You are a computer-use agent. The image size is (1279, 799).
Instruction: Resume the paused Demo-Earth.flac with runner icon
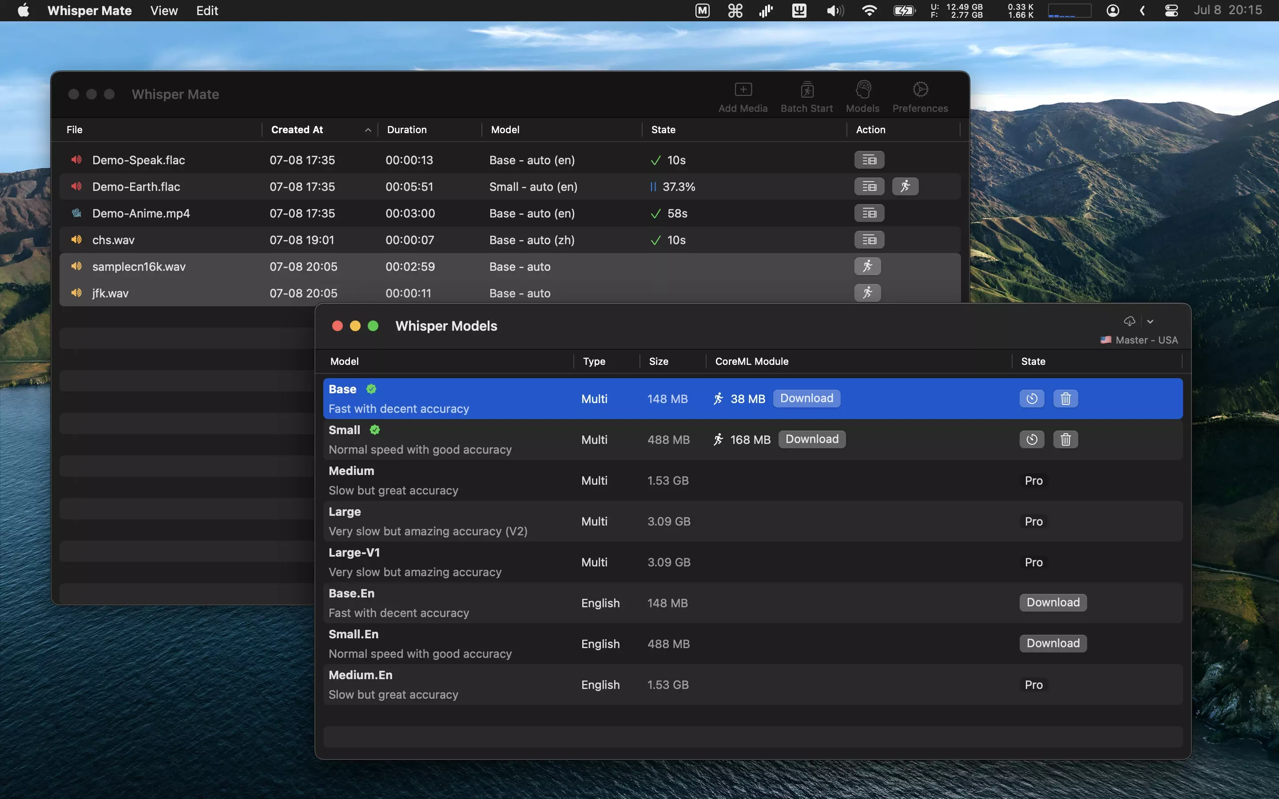(x=905, y=186)
